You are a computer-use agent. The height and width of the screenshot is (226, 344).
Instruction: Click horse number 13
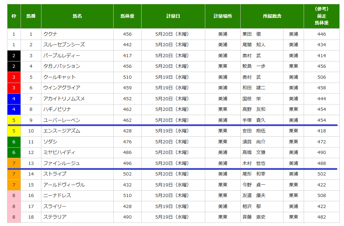tap(31, 163)
